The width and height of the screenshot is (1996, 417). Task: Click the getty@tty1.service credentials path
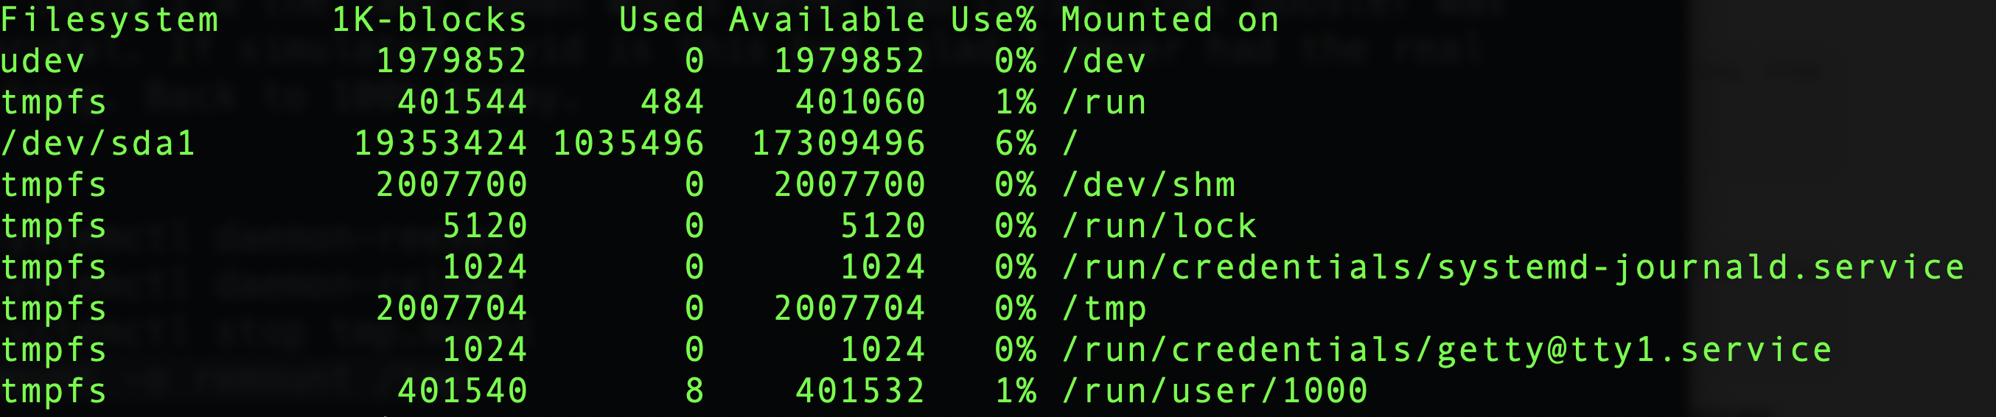coord(1447,351)
